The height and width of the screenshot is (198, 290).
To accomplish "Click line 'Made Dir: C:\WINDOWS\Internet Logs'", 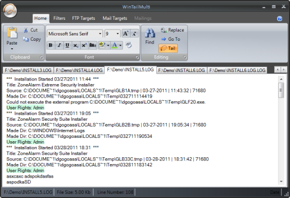I will [x=46, y=130].
